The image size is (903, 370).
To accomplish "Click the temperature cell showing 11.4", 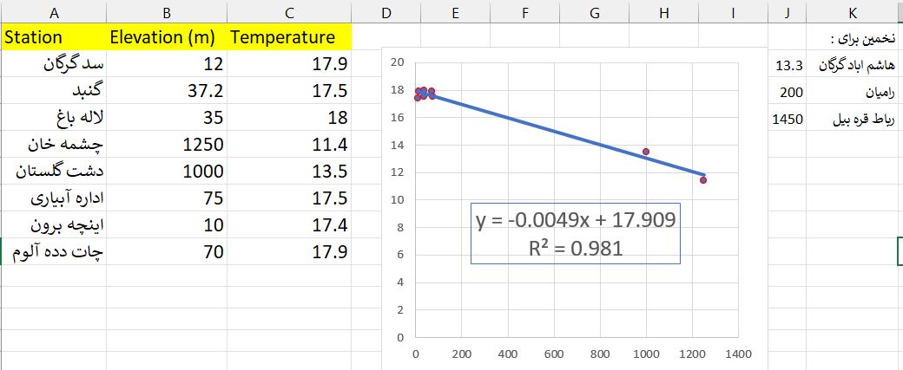I will click(290, 145).
